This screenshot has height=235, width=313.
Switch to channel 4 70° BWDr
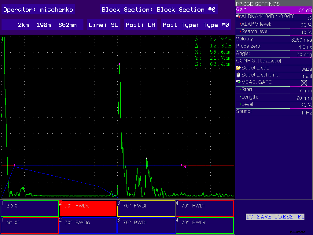click(x=205, y=226)
